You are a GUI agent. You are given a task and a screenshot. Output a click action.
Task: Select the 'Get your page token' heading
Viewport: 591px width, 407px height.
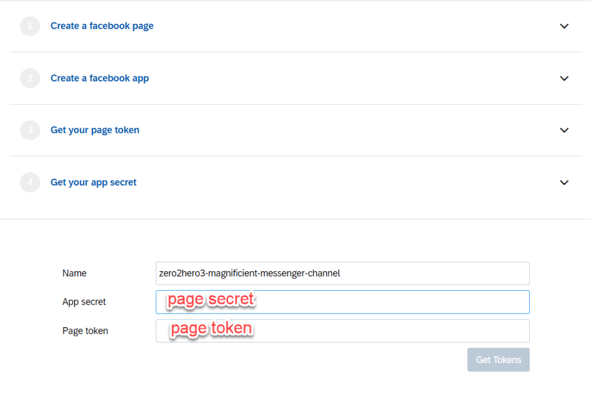point(95,130)
